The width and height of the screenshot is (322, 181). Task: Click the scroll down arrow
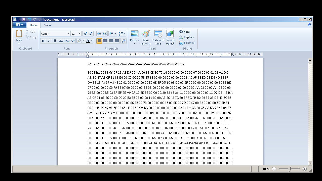[x=310, y=163]
